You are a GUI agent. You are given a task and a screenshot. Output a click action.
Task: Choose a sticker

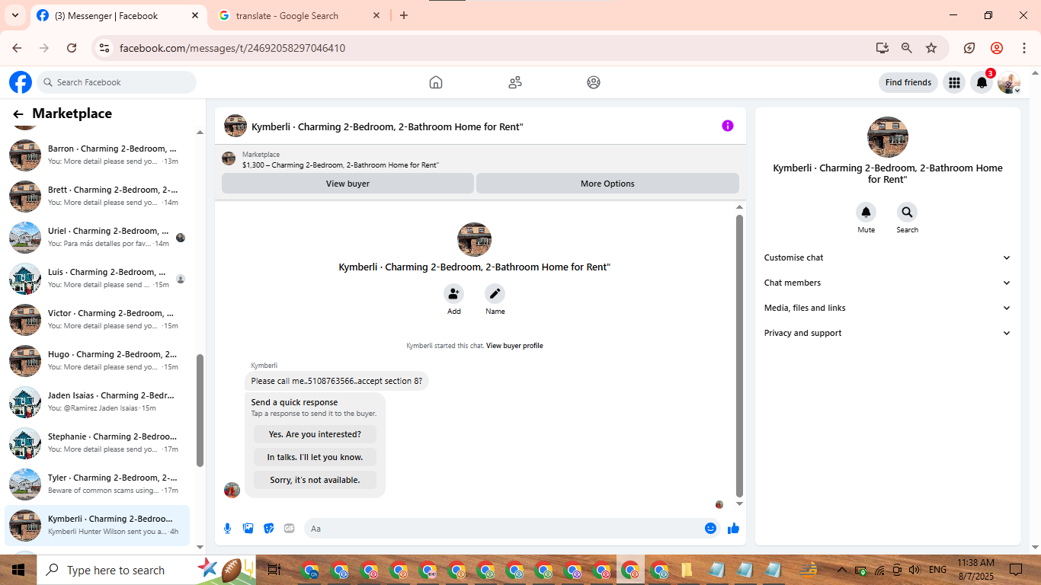268,529
